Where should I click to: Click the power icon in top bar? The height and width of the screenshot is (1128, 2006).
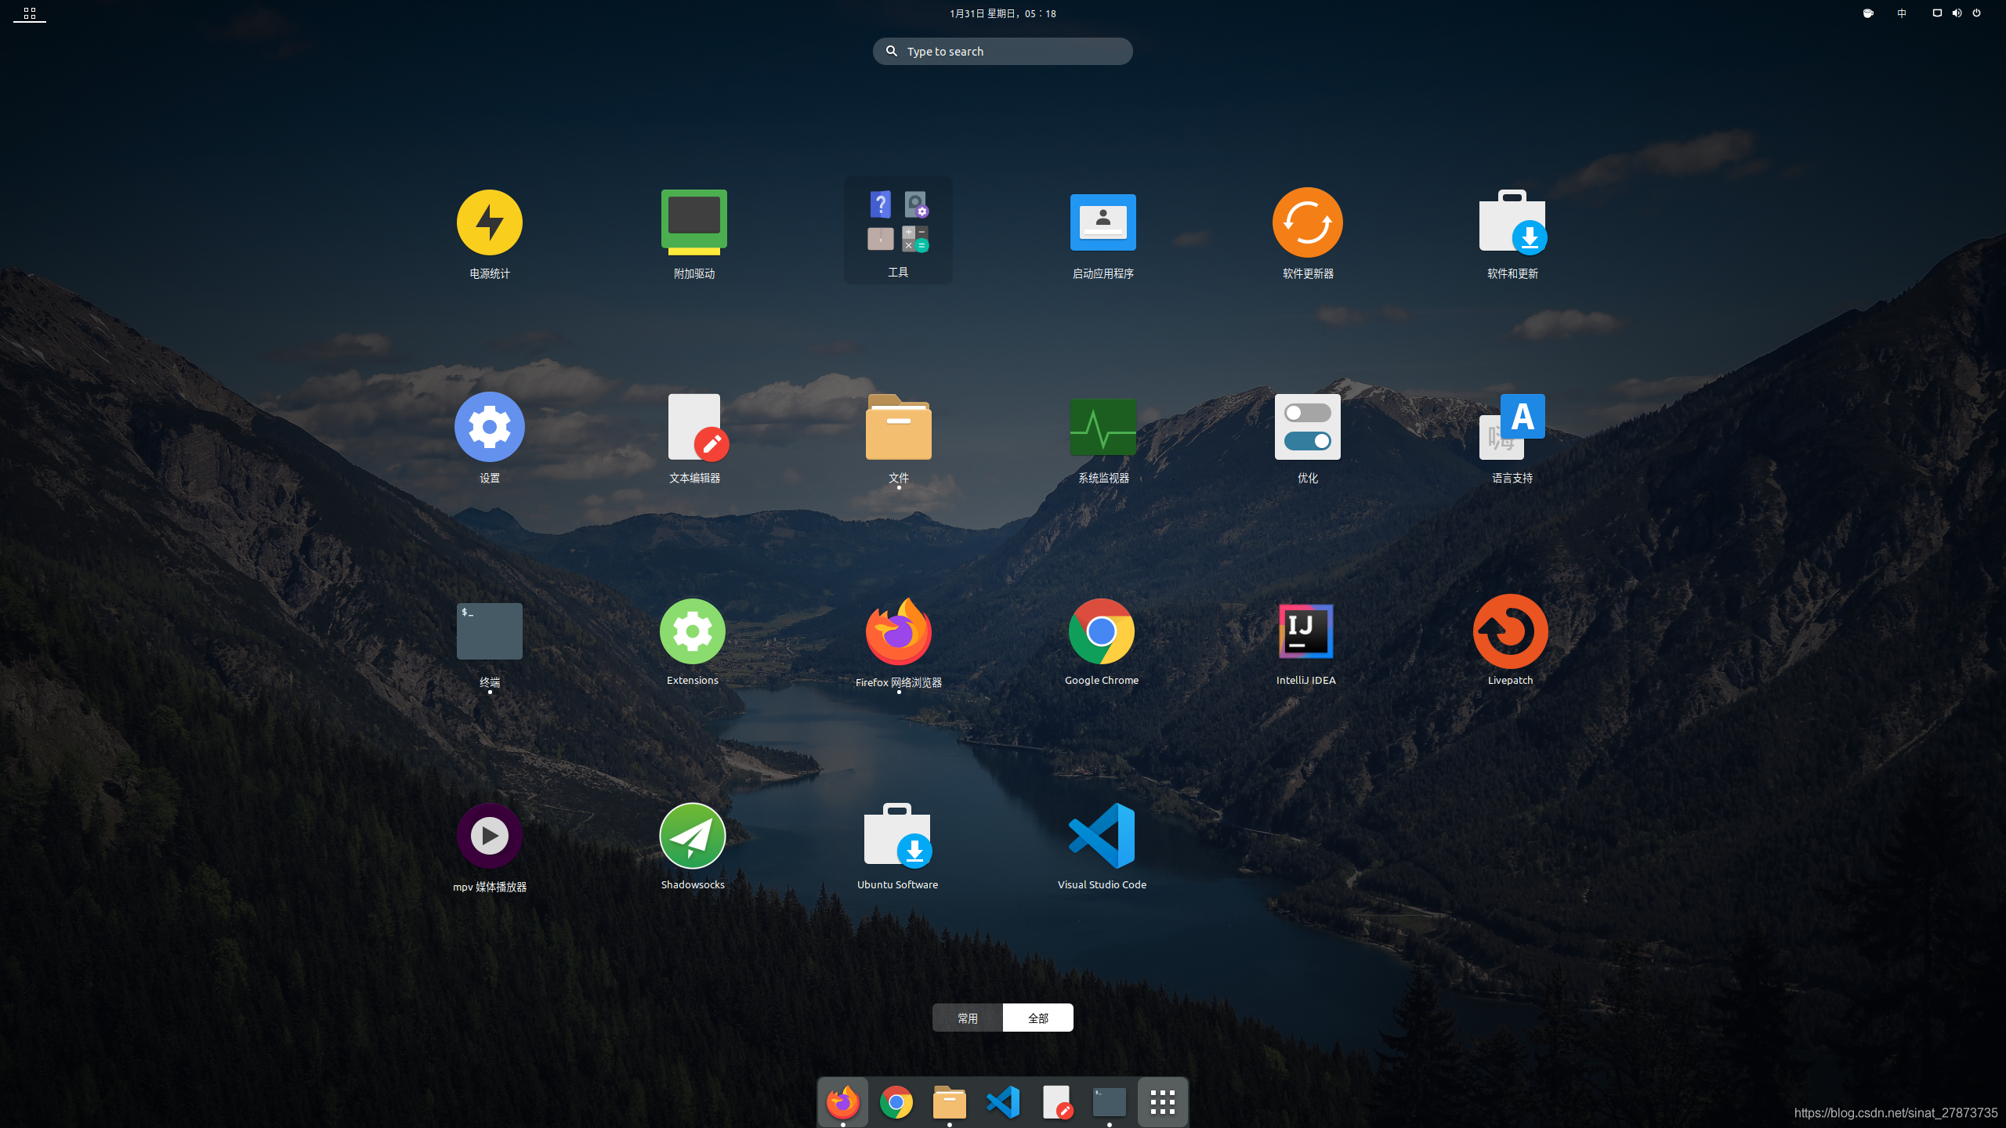(x=1977, y=13)
